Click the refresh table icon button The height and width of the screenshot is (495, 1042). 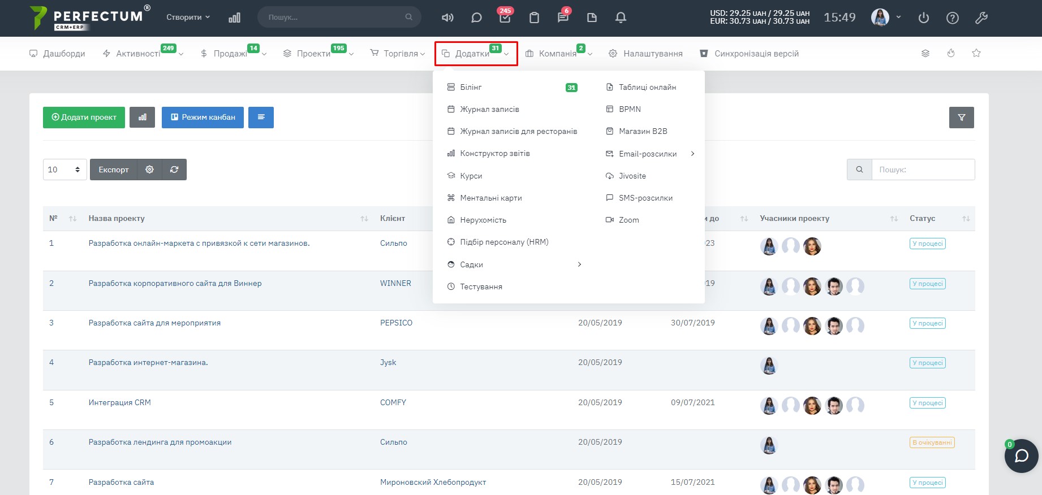[x=174, y=170]
